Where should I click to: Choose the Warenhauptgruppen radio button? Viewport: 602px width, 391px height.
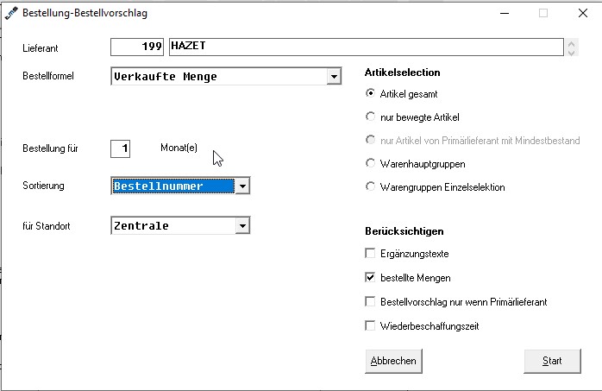pyautogui.click(x=370, y=163)
